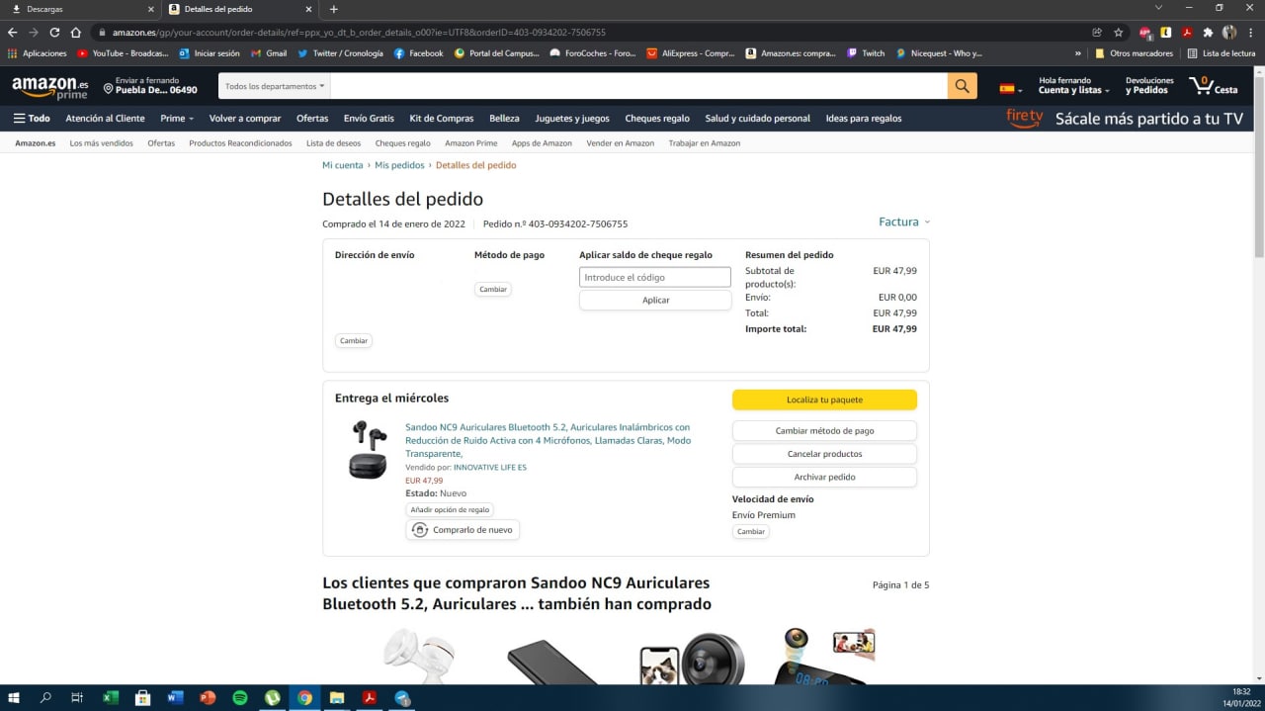Screen dimensions: 1265x711
Task: Open Ofertas in the navigation bar
Action: point(312,119)
